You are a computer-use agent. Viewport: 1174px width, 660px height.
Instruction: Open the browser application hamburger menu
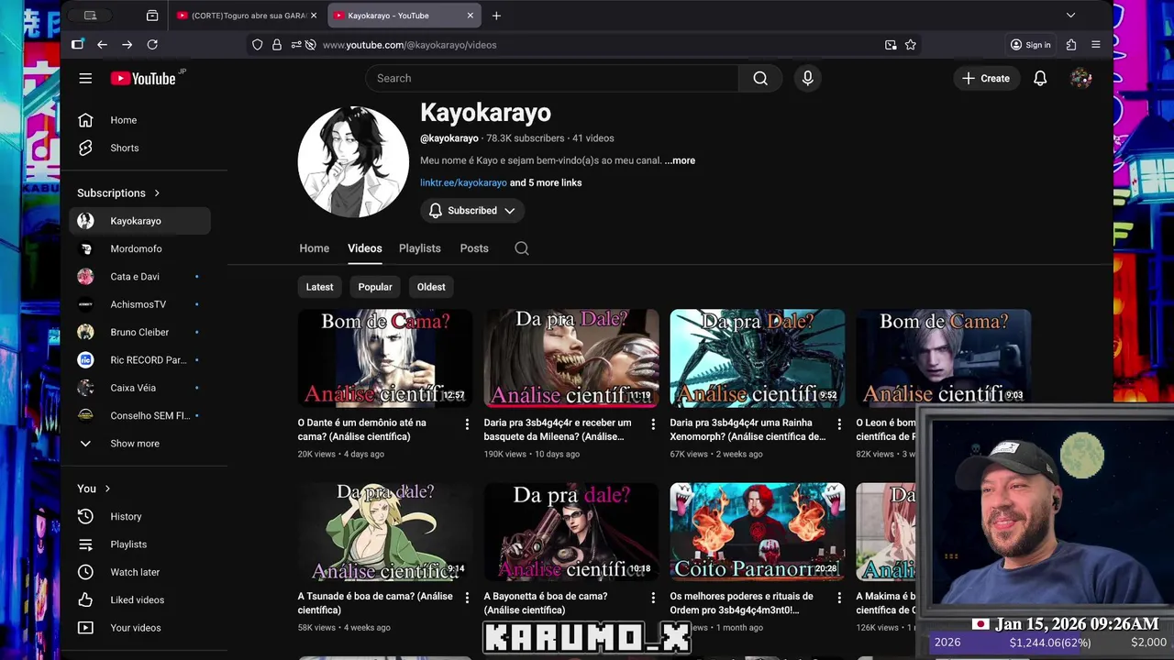pos(1096,45)
